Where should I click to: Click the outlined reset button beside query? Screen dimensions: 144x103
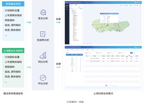(x=134, y=53)
